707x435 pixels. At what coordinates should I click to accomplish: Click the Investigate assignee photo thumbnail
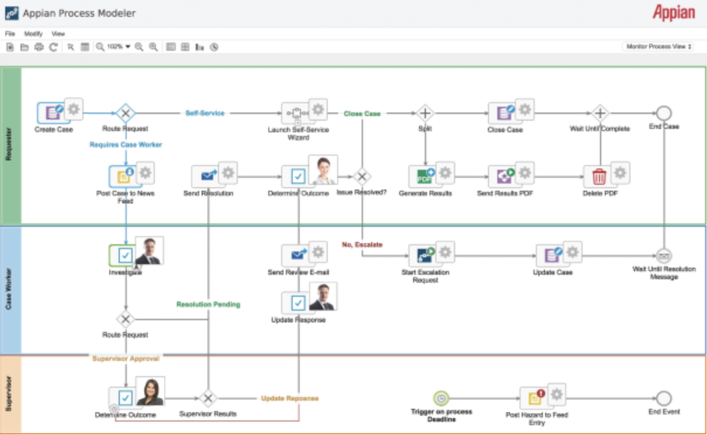pos(149,251)
